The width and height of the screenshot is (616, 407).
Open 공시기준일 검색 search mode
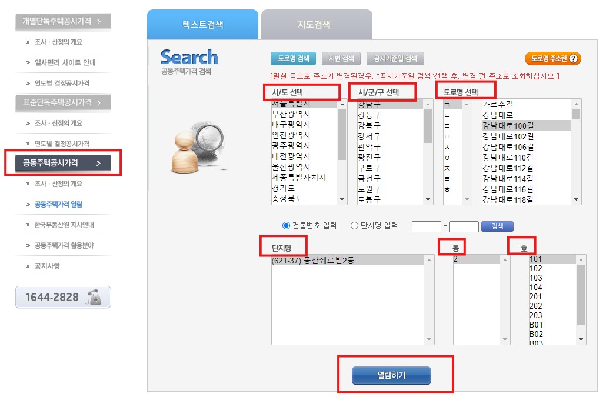(x=395, y=58)
